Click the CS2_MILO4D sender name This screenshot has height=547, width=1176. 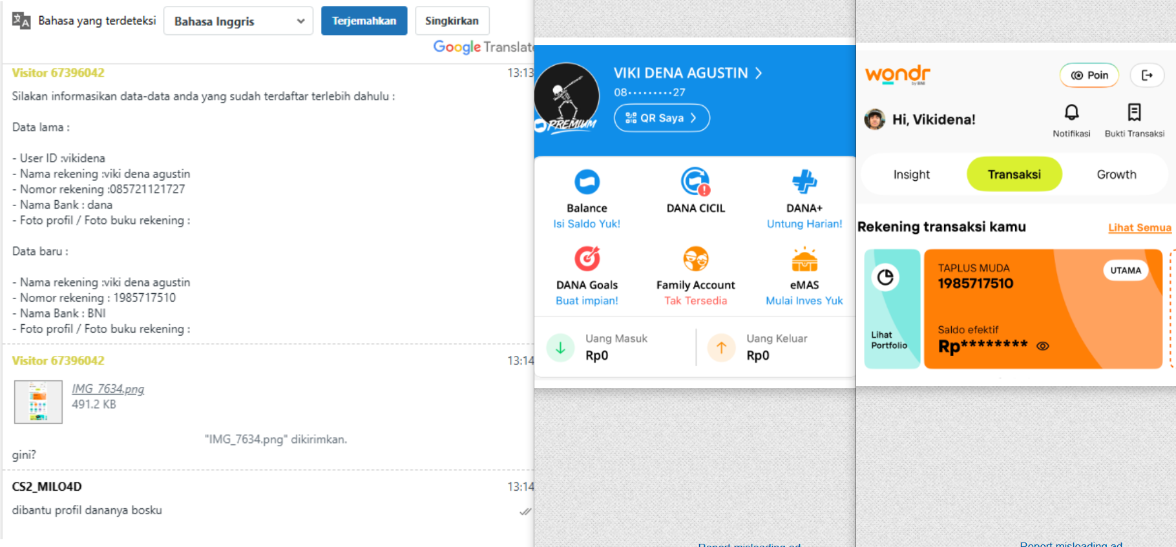coord(47,486)
